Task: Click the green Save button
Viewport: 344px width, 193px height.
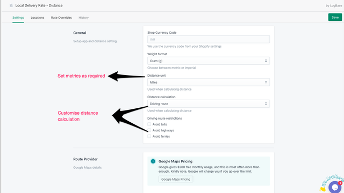Action: [x=335, y=17]
